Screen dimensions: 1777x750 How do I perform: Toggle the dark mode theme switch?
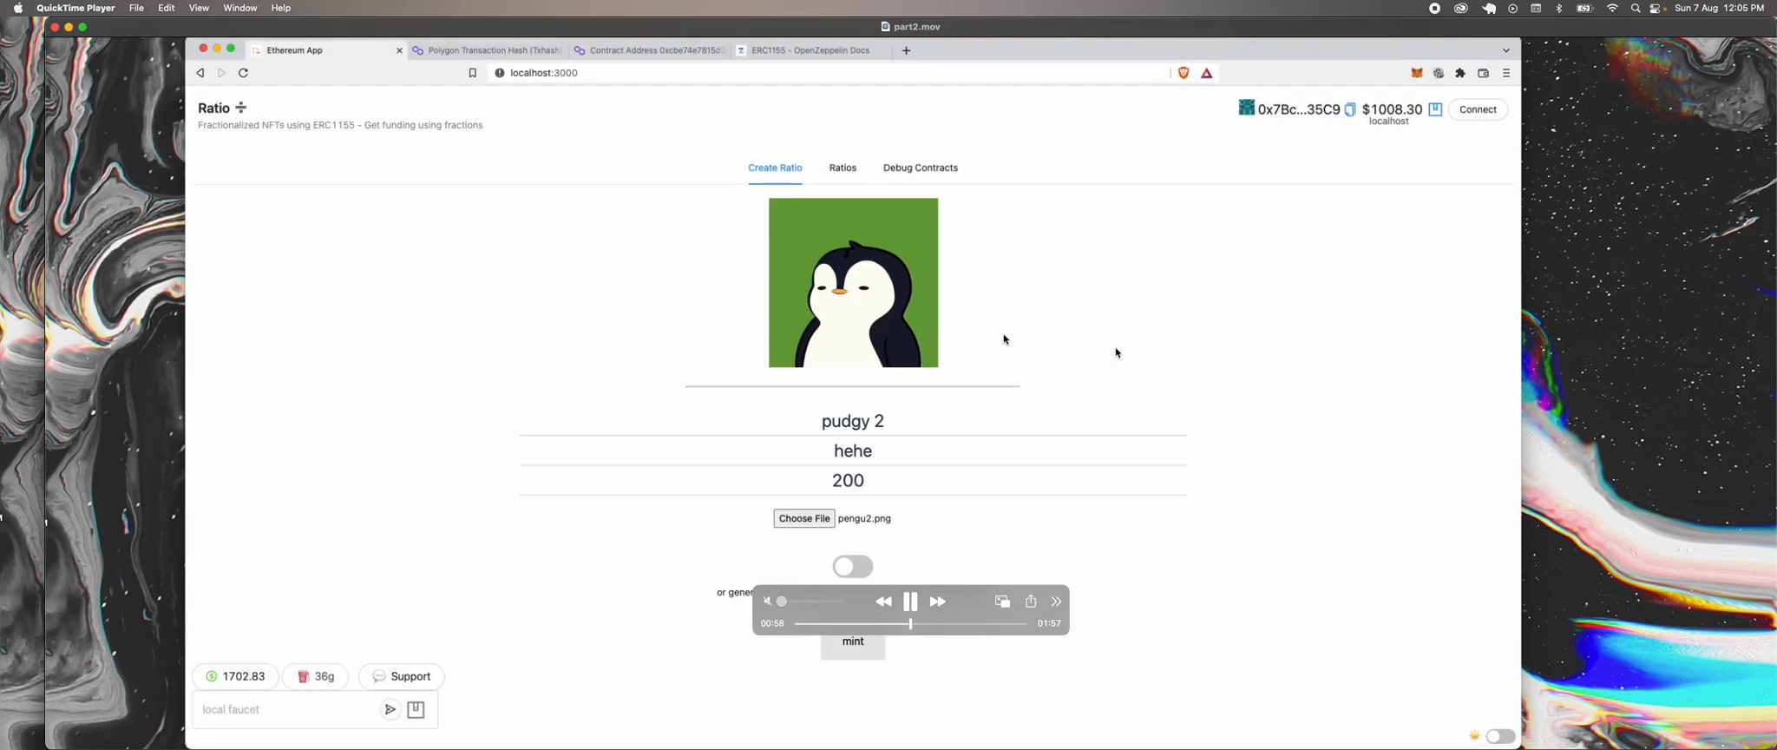pos(1500,736)
